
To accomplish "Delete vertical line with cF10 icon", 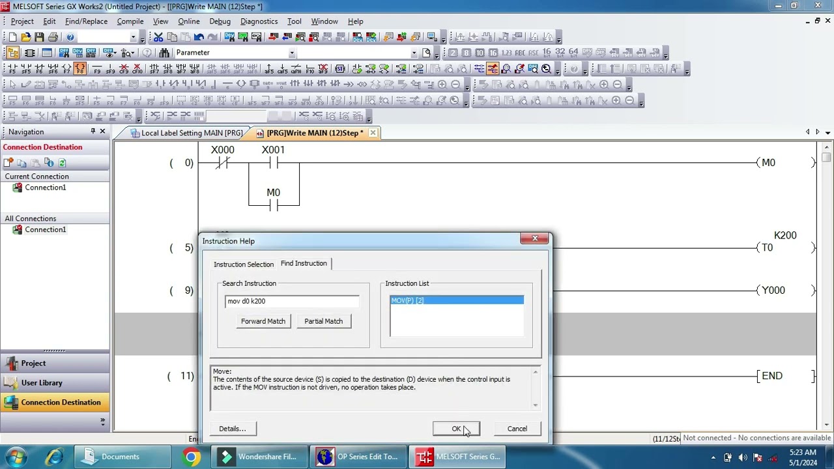I will [x=137, y=68].
